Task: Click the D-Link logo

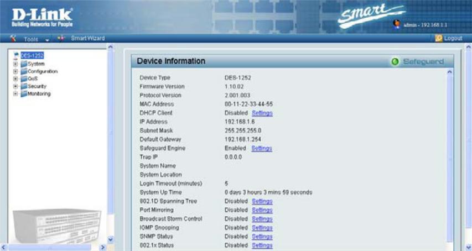Action: (x=42, y=17)
